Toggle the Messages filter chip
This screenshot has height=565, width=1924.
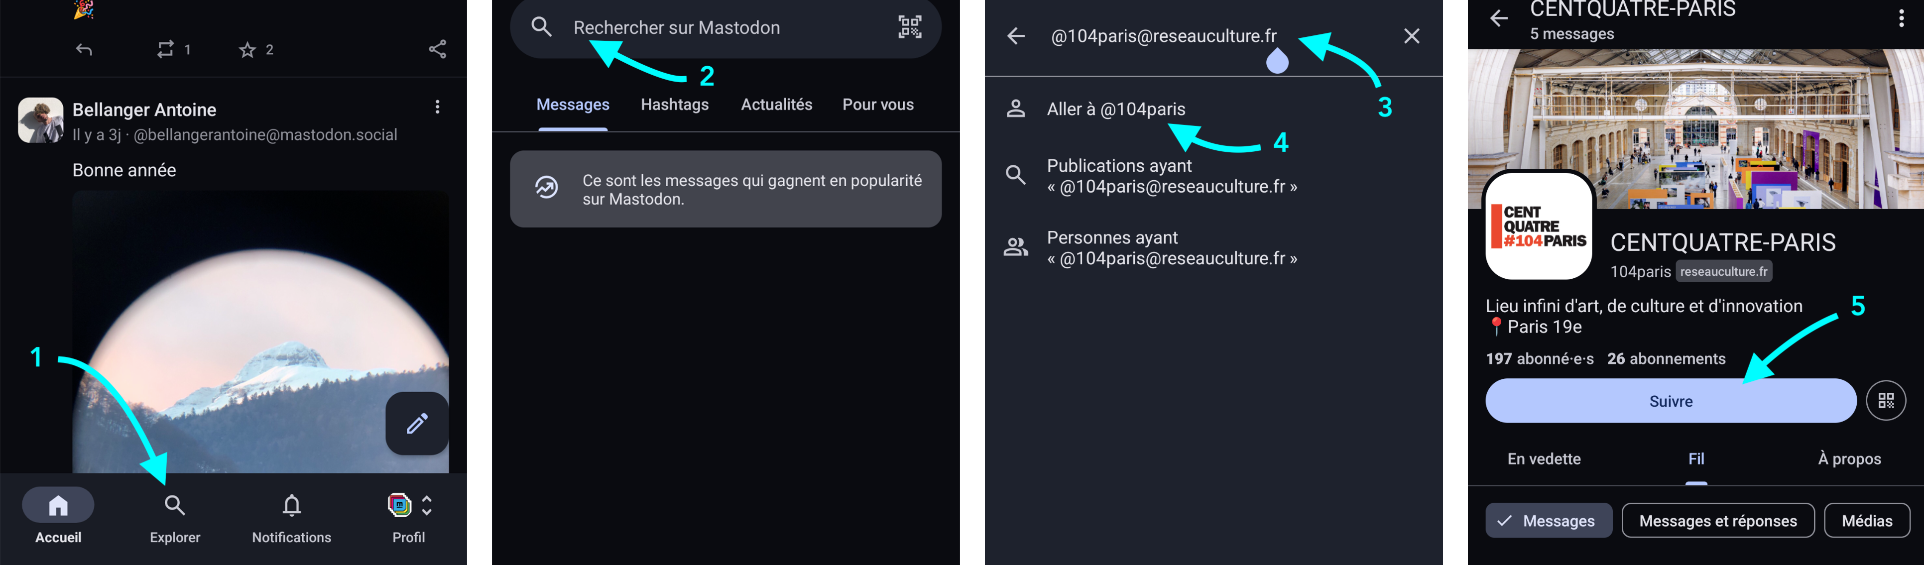(x=1549, y=521)
